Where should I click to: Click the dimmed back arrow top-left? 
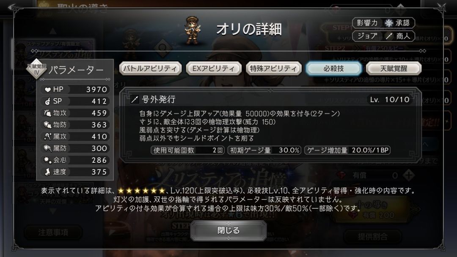point(11,7)
